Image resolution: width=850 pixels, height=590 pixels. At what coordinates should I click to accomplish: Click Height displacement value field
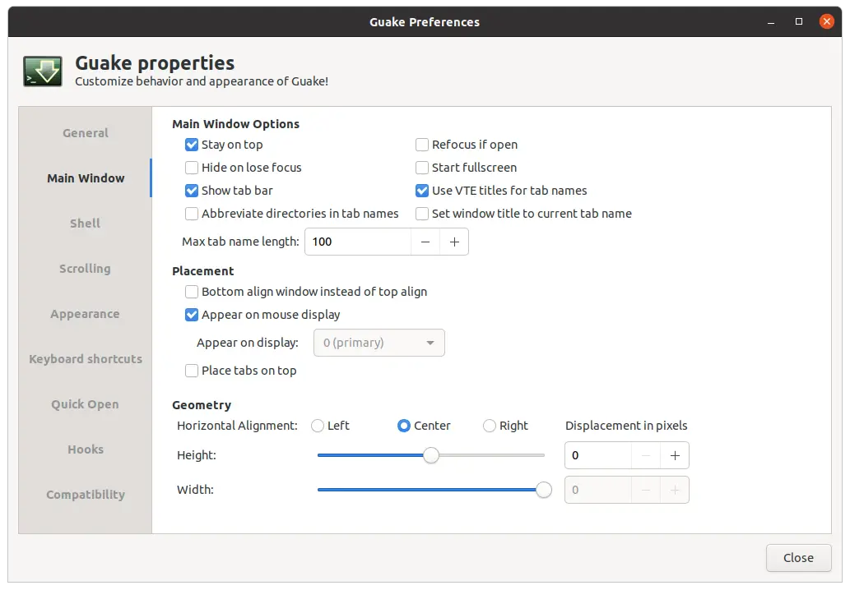click(598, 456)
